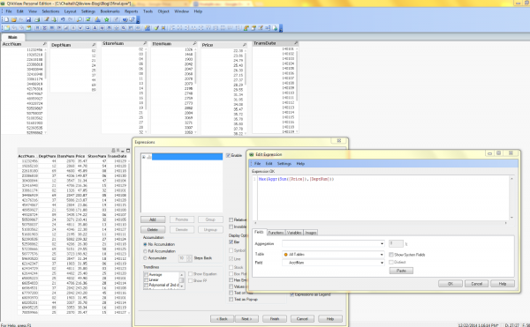Click the expression editor vertical scrollbar
Viewport: 530px width, 327px height.
pos(511,198)
